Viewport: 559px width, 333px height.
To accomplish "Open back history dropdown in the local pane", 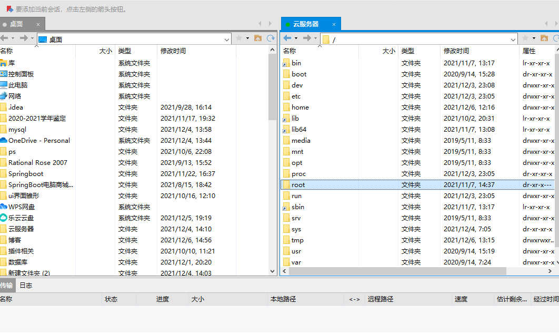I will (13, 38).
